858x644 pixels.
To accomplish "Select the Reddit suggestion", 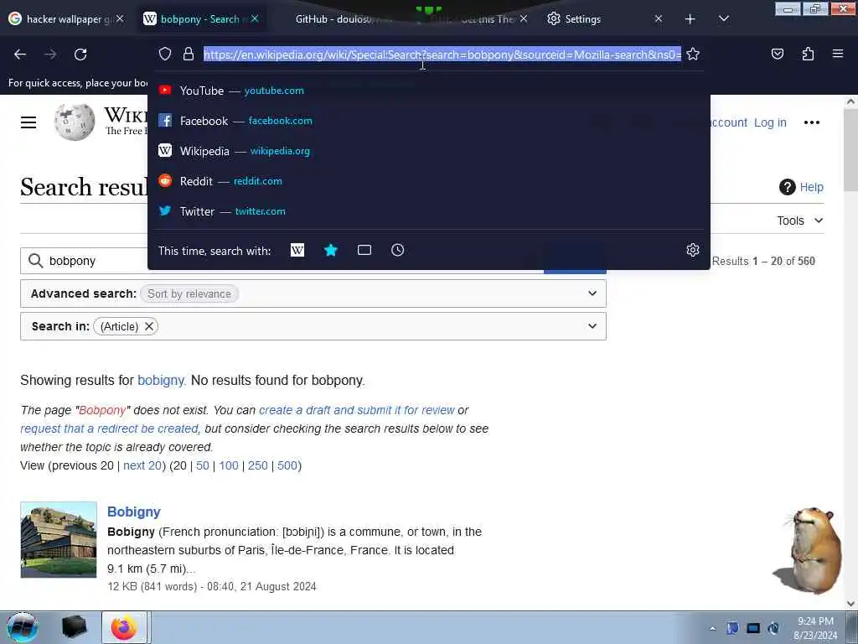I will (x=429, y=181).
